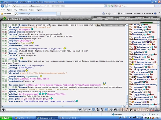Image resolution: width=161 pixels, height=120 pixels.
Task: Expand the address bar history dropdown
Action: (x=105, y=6)
